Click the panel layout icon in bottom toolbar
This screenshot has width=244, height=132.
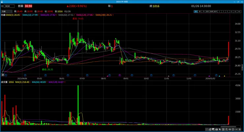tap(223, 129)
